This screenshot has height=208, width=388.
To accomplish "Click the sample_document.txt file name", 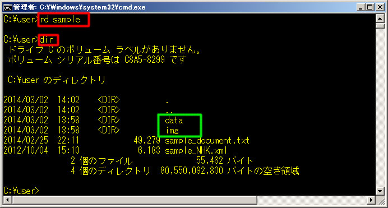I will [207, 141].
